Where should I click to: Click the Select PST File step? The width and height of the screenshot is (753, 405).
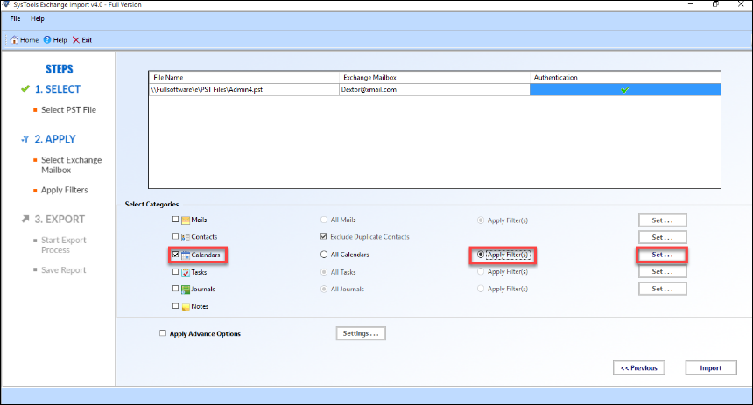click(x=68, y=110)
